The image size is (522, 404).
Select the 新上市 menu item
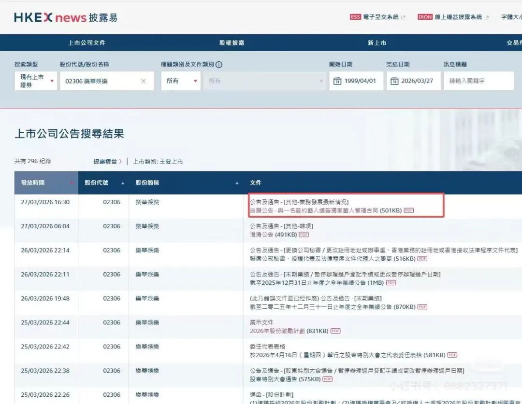(377, 42)
